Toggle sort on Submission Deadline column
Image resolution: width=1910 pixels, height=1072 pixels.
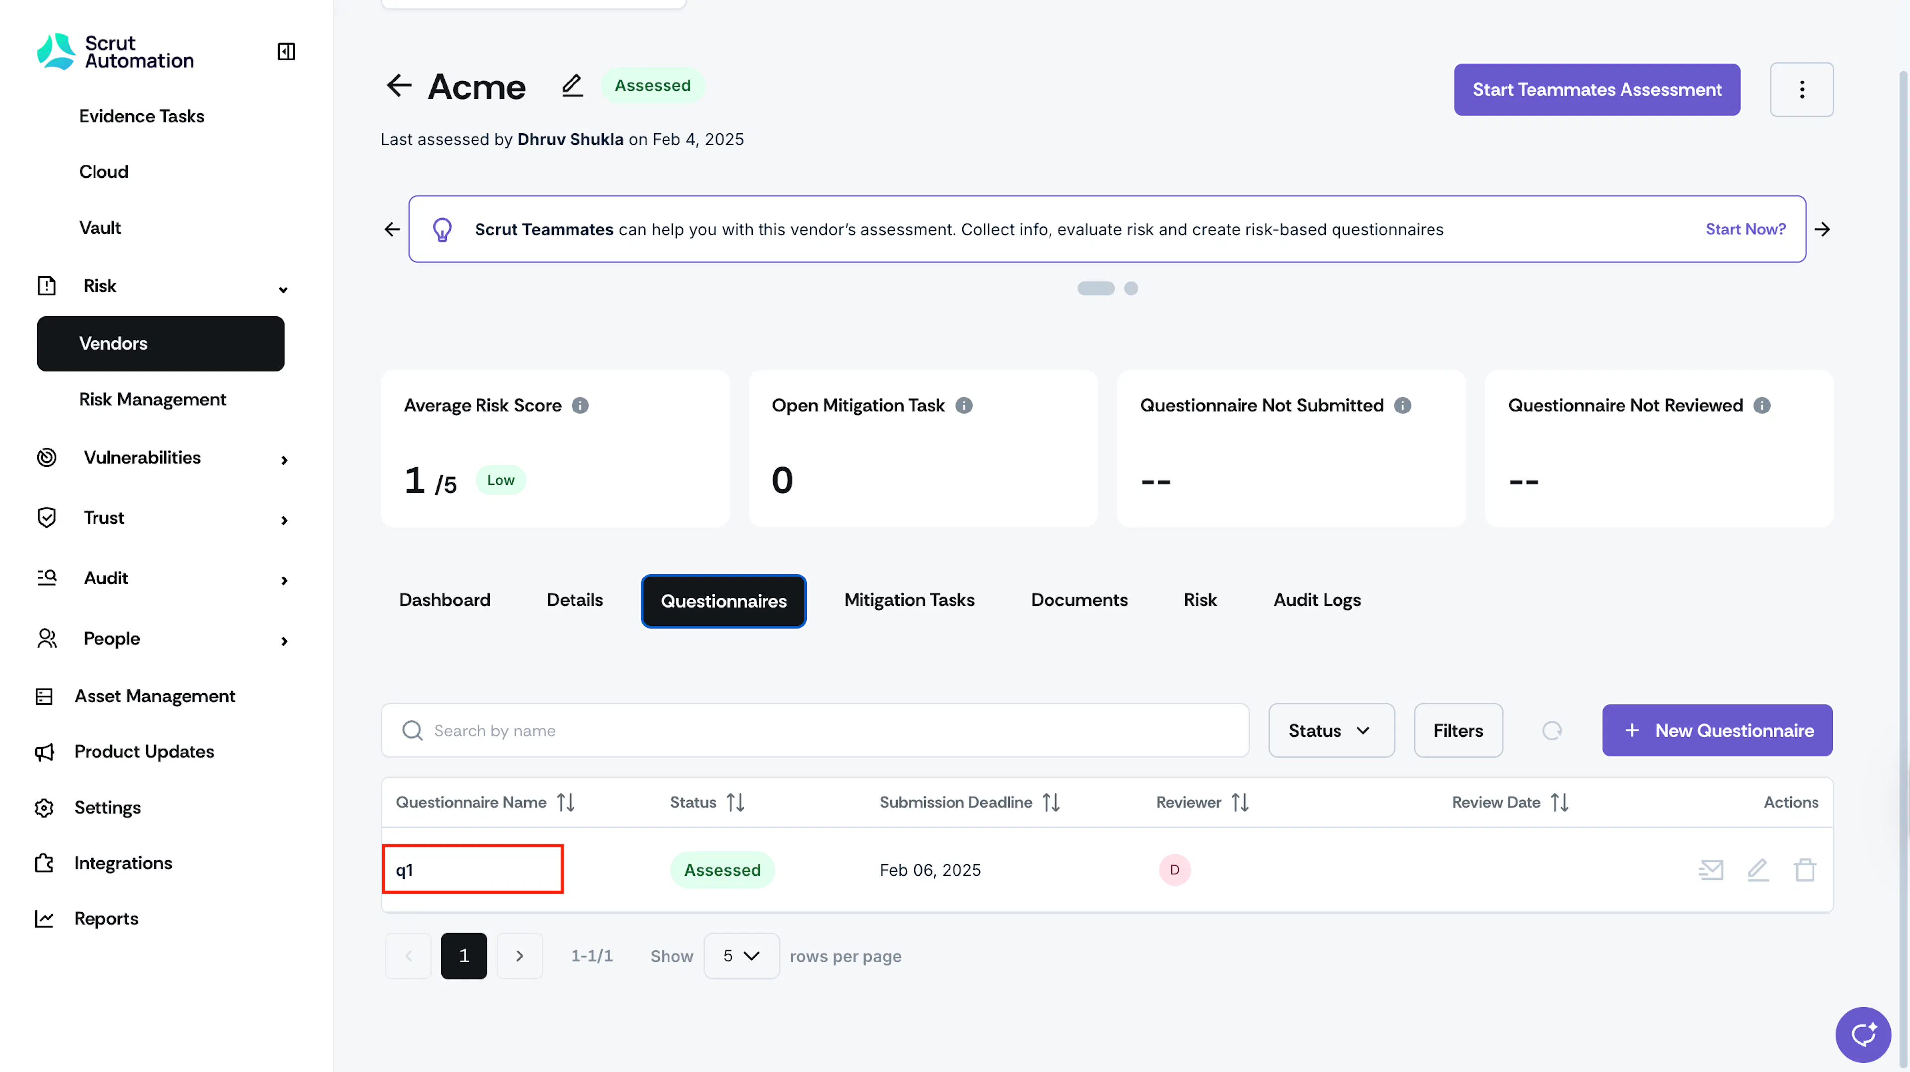1050,802
